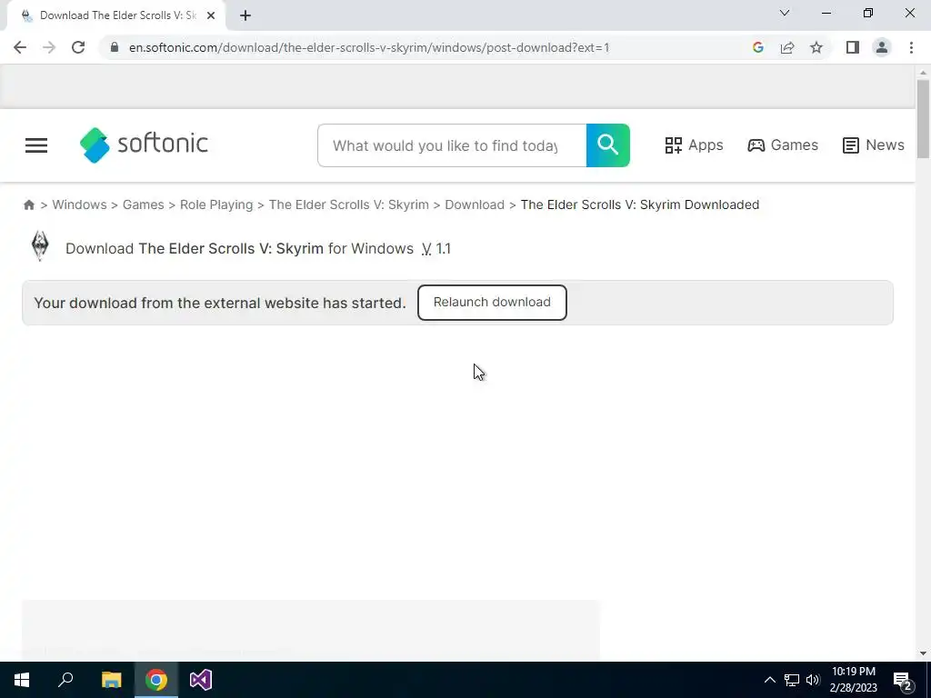This screenshot has width=931, height=698.
Task: Go to Download breadcrumb link
Action: (475, 204)
